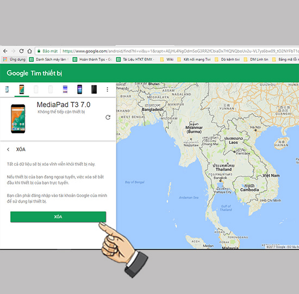
Task: Click the Bảo mật secure lock icon
Action: point(39,51)
